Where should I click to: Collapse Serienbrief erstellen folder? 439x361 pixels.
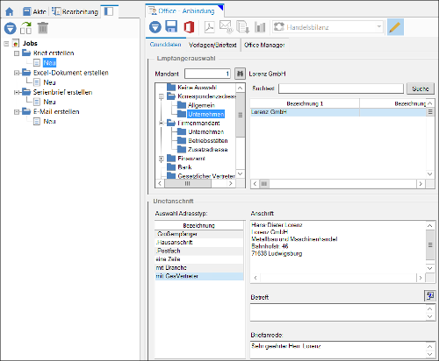pos(17,92)
